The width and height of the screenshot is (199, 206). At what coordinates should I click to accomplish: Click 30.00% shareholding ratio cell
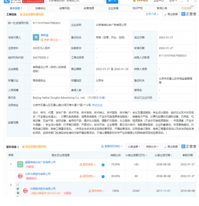tap(116, 176)
